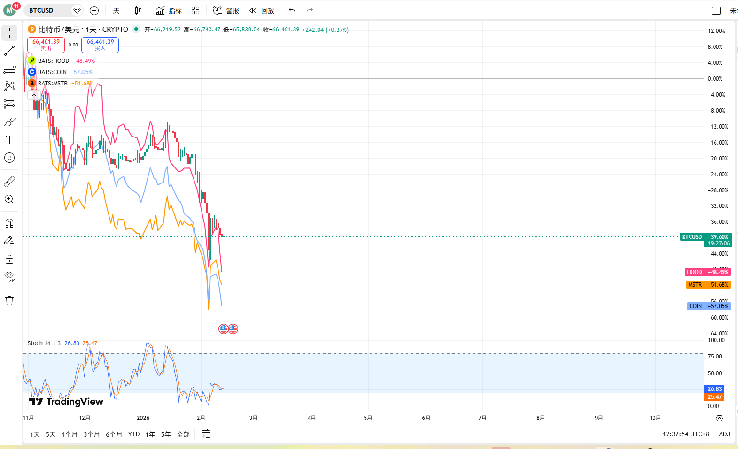Collapse the comparison symbols legend
Image resolution: width=738 pixels, height=449 pixels.
[34, 95]
